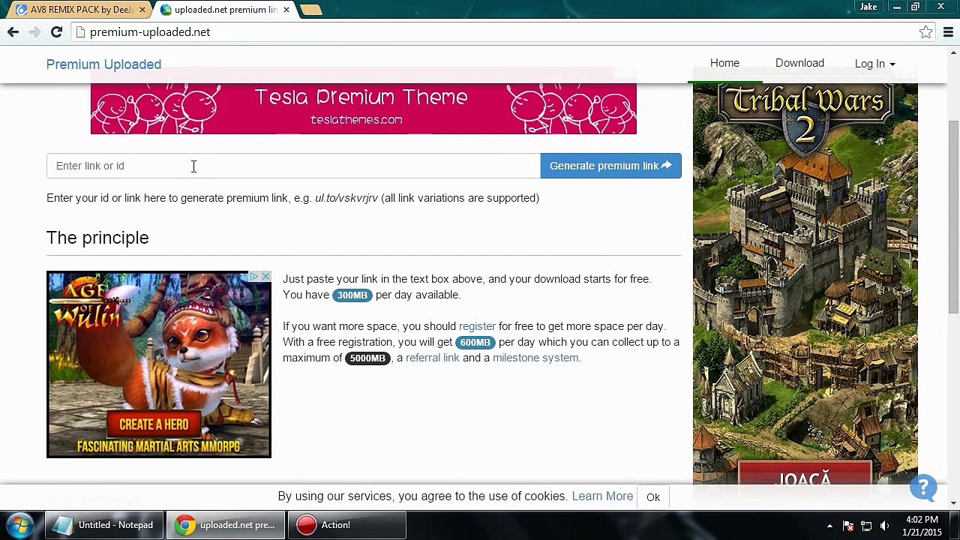Open the milestone system link
The width and height of the screenshot is (960, 540).
535,358
